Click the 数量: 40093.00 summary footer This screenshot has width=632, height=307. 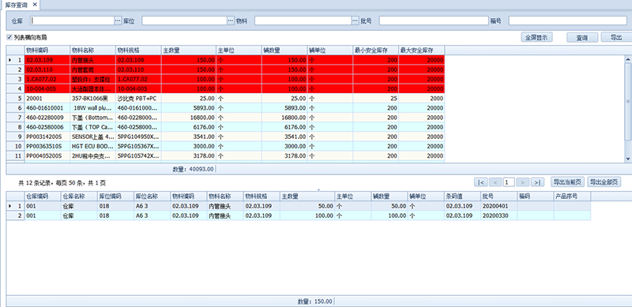click(193, 169)
